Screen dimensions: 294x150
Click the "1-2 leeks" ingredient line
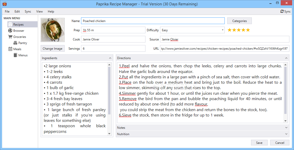[x=53, y=71]
